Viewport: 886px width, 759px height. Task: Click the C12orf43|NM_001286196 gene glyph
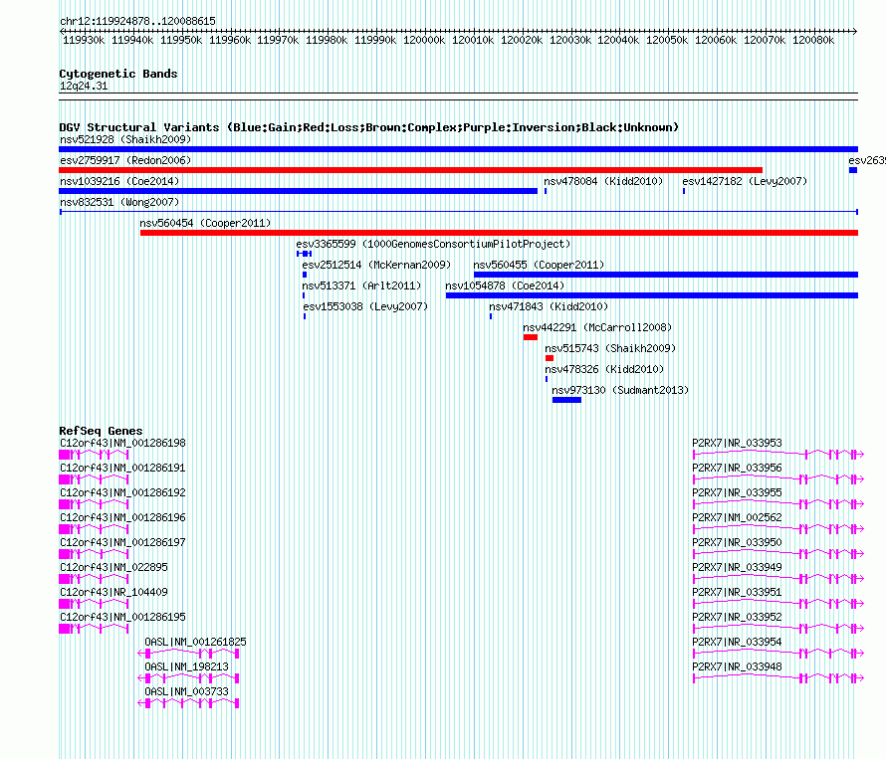(94, 529)
